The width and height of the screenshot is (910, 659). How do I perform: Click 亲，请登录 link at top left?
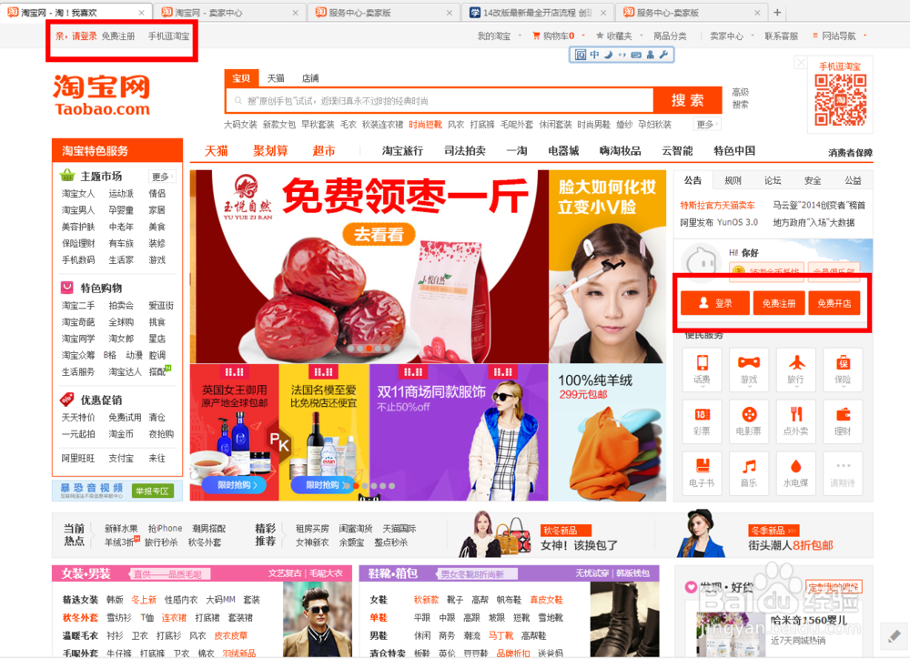tap(76, 36)
